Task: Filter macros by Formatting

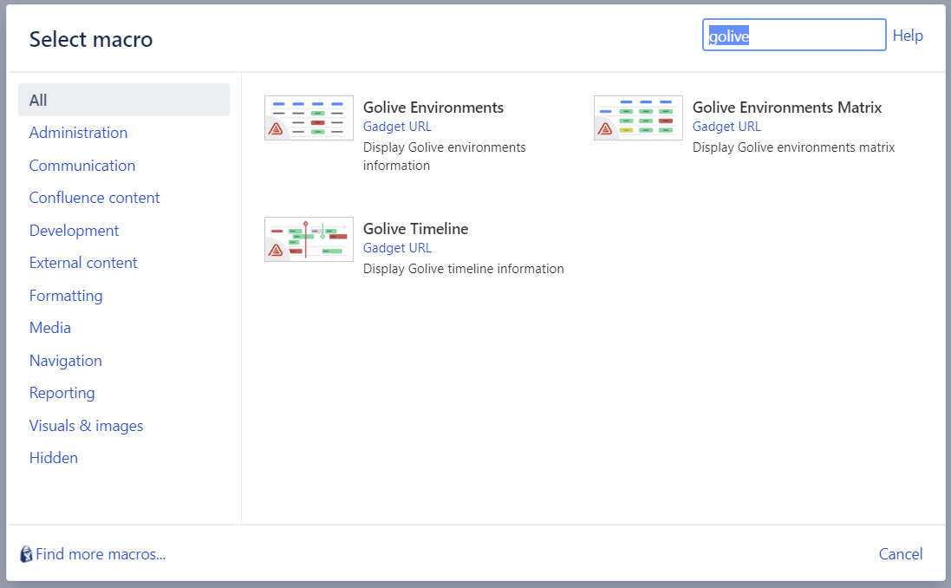Action: (66, 296)
